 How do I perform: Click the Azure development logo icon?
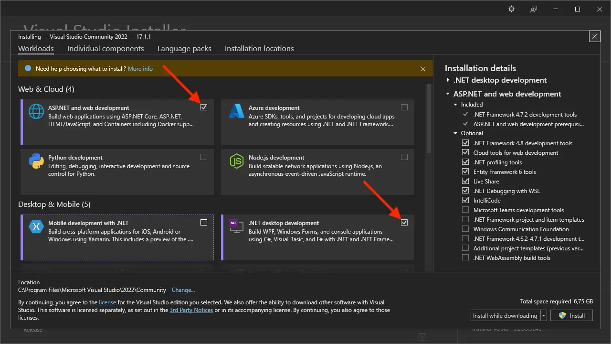237,111
